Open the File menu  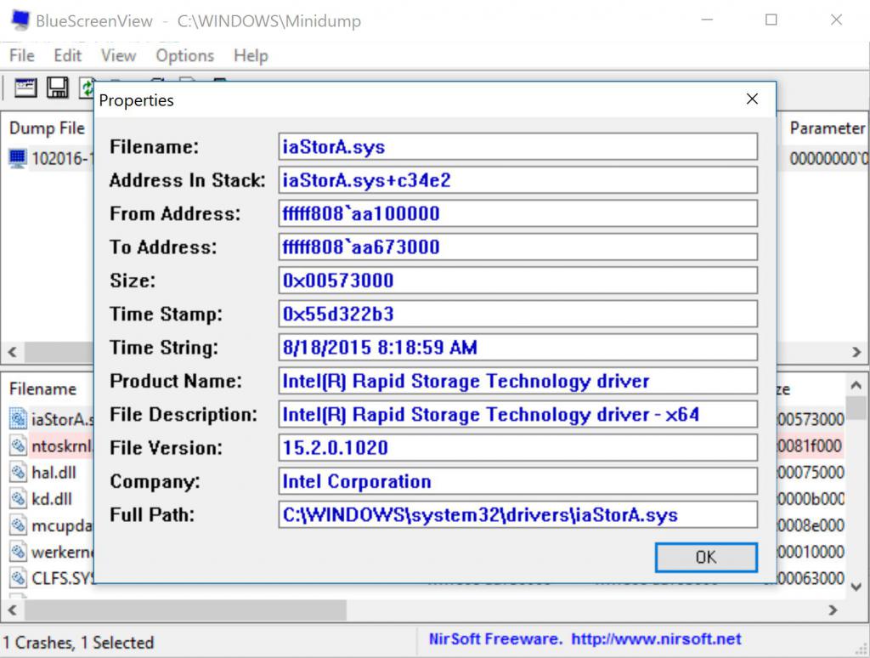coord(22,55)
